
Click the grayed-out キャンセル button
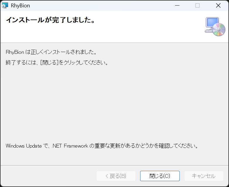click(204, 176)
